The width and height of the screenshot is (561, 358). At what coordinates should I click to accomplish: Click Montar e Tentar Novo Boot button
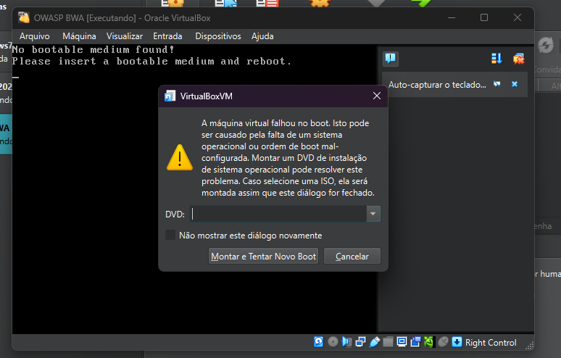[263, 256]
